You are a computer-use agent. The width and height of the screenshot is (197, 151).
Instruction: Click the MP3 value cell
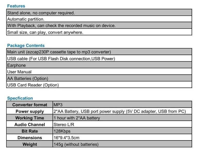122,104
